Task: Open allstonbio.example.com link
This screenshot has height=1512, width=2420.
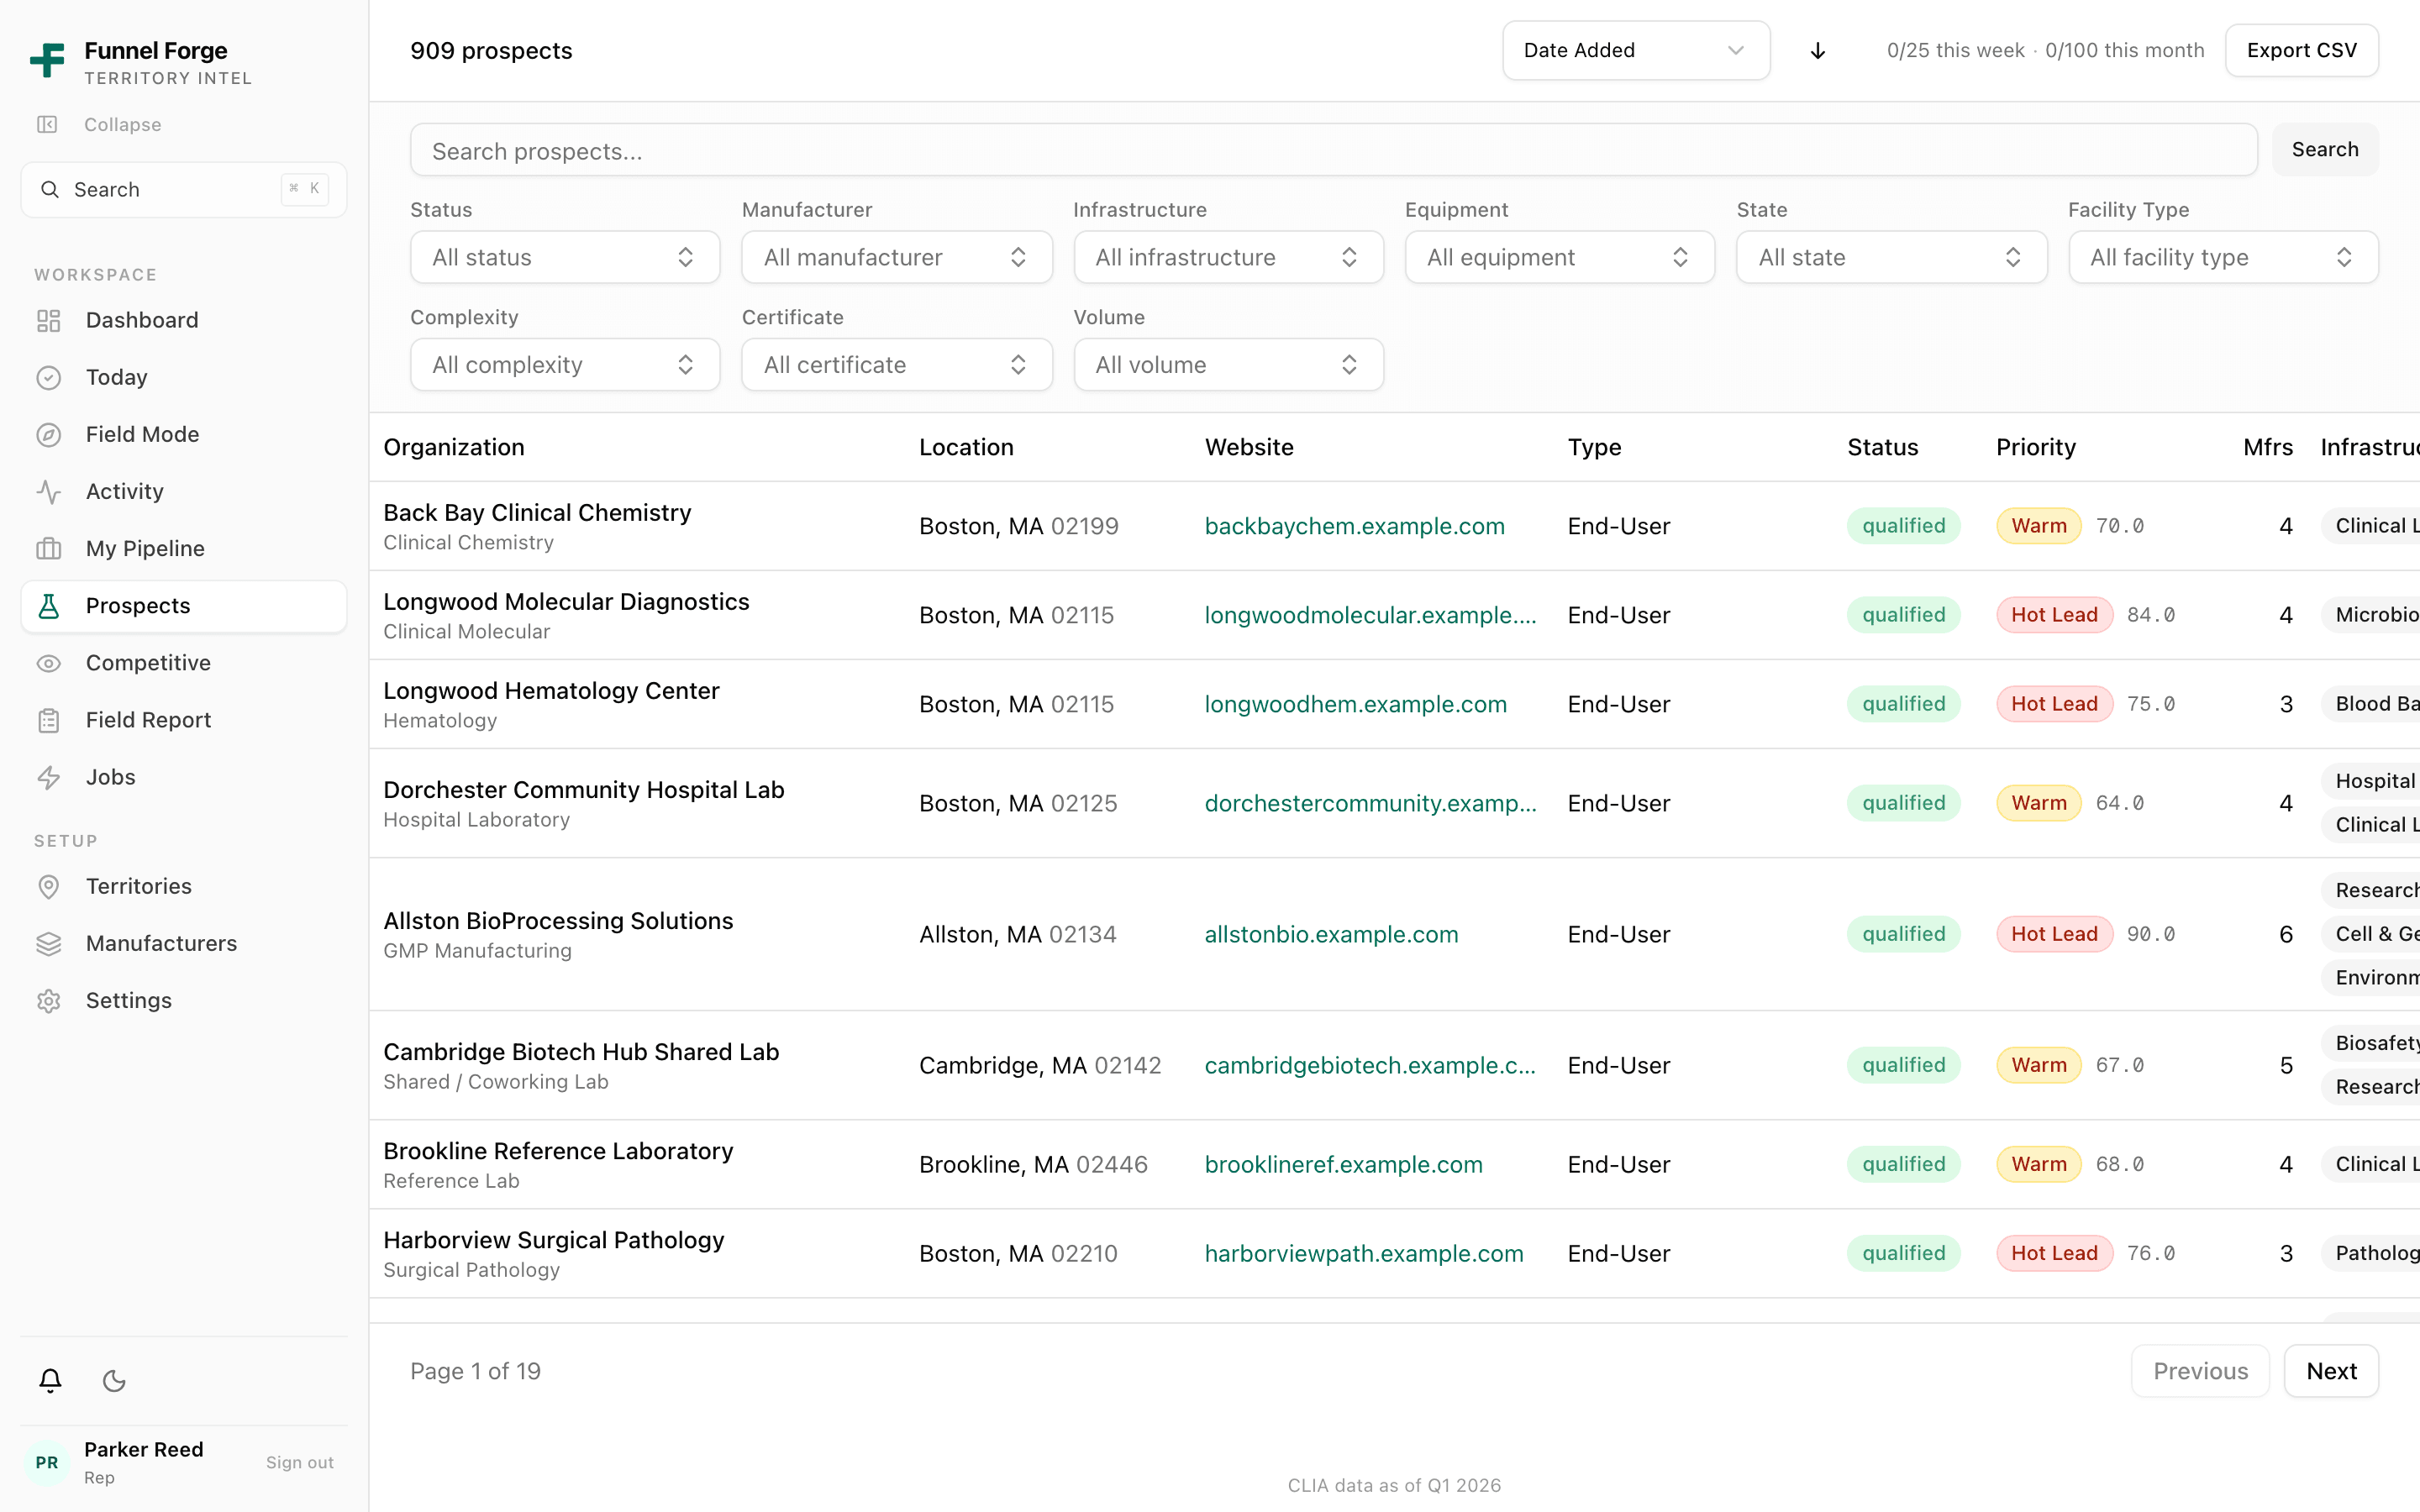Action: click(1331, 934)
